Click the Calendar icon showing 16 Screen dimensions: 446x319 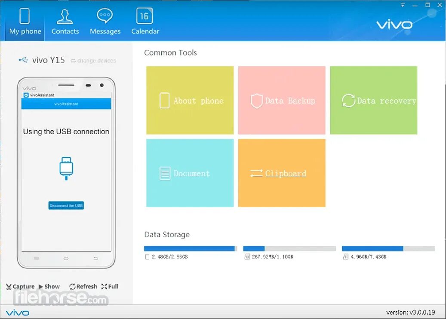pyautogui.click(x=145, y=15)
